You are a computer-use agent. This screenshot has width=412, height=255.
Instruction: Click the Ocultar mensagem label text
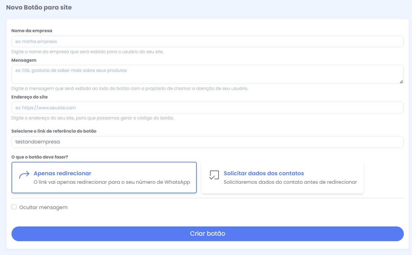pyautogui.click(x=43, y=207)
